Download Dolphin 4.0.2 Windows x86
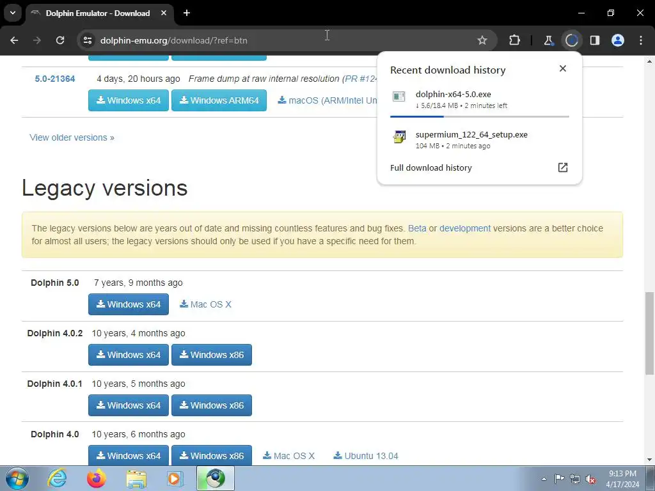The width and height of the screenshot is (655, 491). (x=211, y=355)
